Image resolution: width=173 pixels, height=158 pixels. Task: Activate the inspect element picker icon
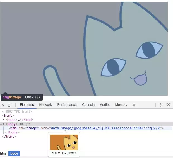click(x=3, y=105)
